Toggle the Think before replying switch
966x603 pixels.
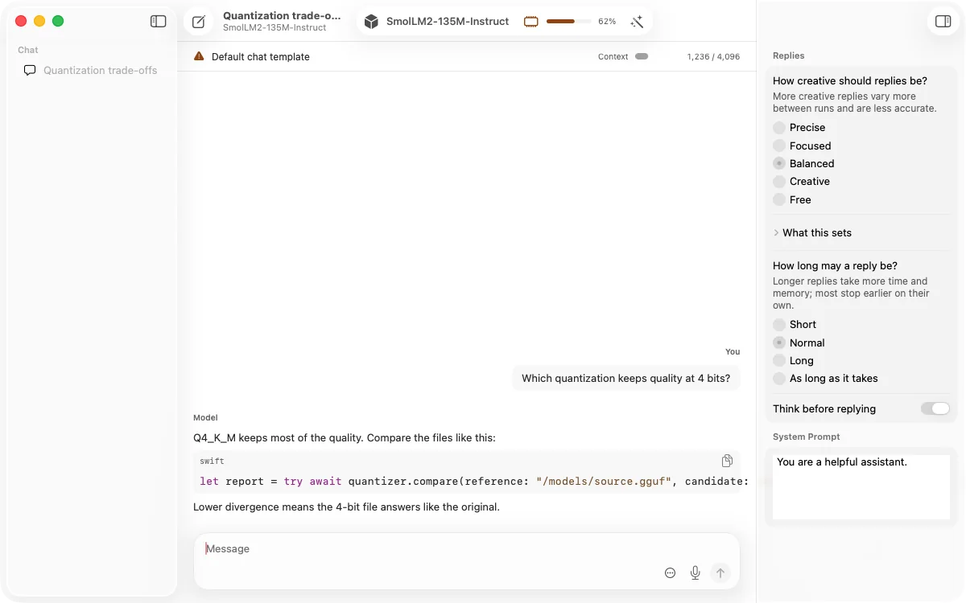pos(935,408)
